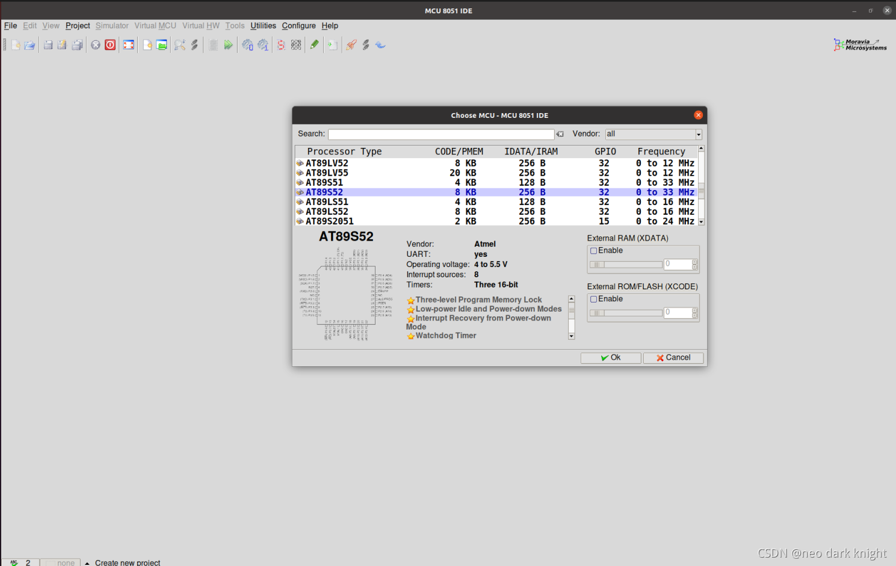896x566 pixels.
Task: Click the gear icon labeled 0
Action: (x=247, y=45)
